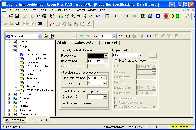Screen dimensions: 196x130
Task: Select CAPE-OPEN Packages in tree
Action: (x=40, y=90)
